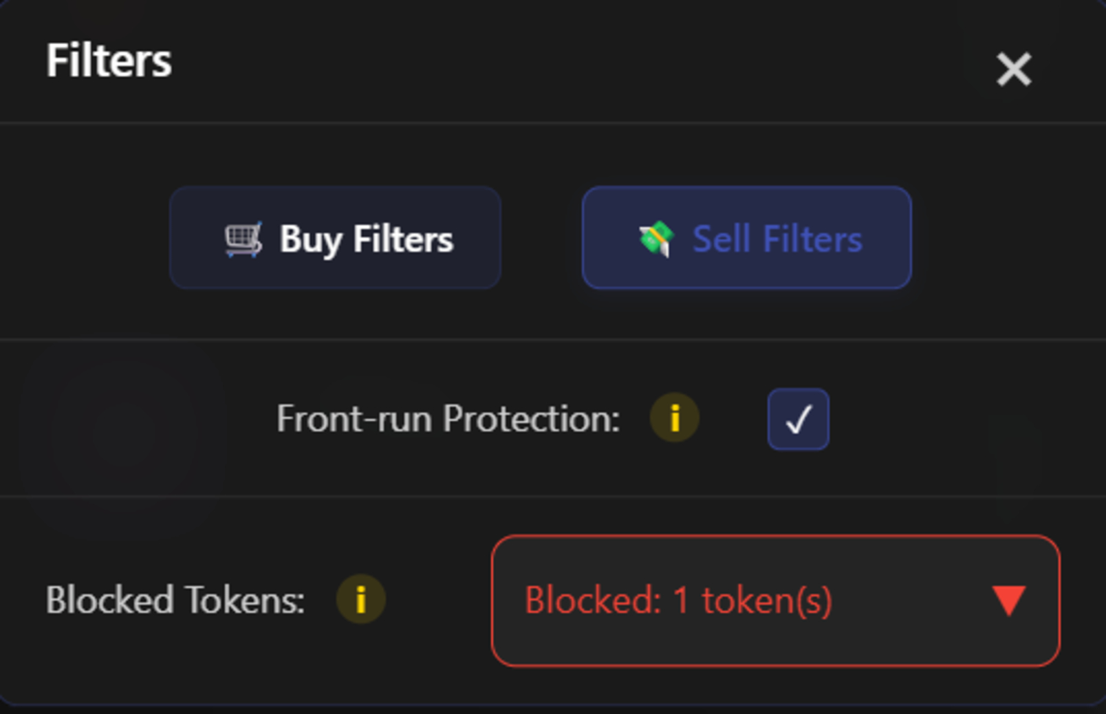Click the checkmark inside the protection checkbox
This screenshot has height=714, width=1106.
click(798, 419)
